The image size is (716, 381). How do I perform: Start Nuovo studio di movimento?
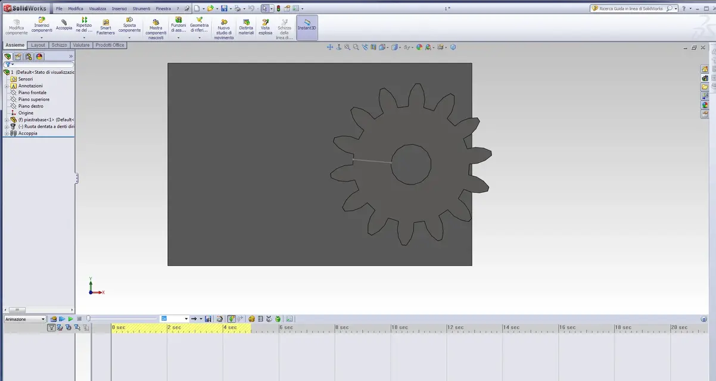tap(224, 29)
